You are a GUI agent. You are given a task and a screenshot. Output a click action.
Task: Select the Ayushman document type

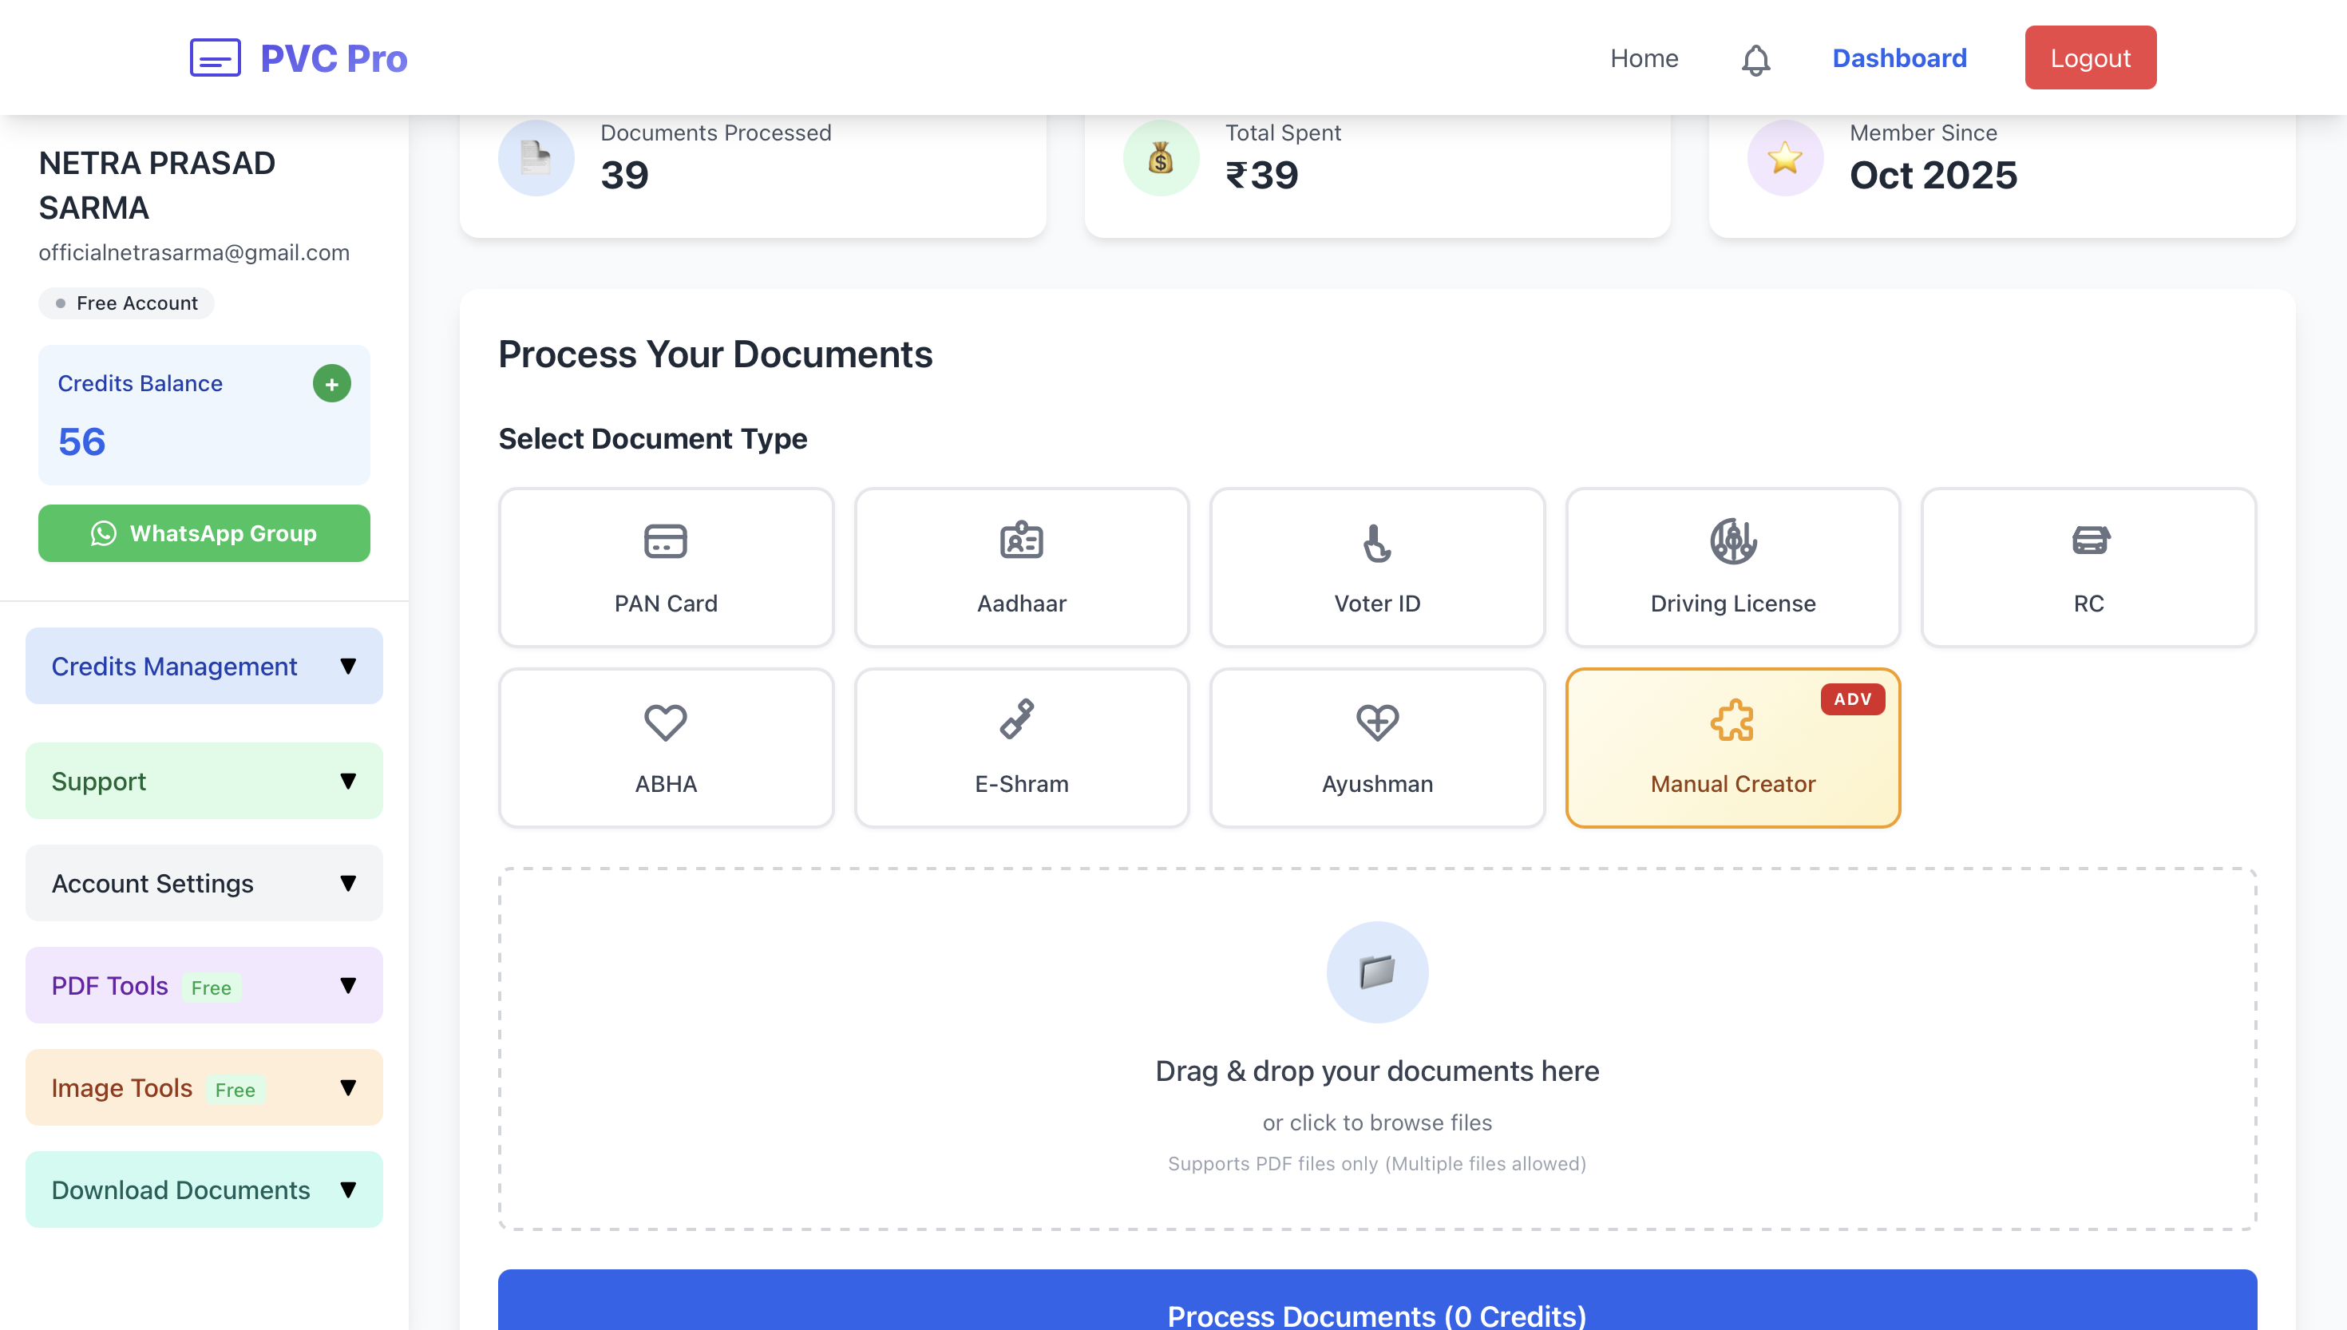1376,747
